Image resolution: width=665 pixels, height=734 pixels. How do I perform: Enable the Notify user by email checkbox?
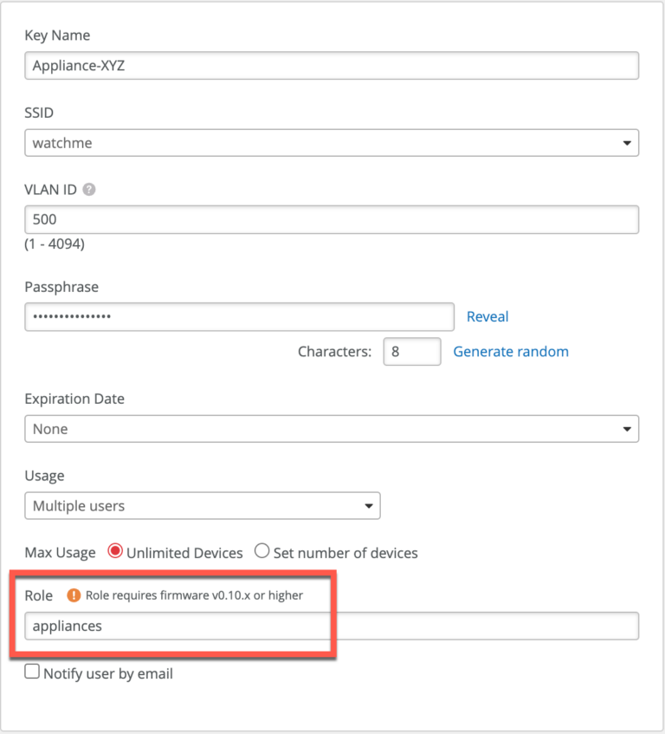tap(31, 671)
